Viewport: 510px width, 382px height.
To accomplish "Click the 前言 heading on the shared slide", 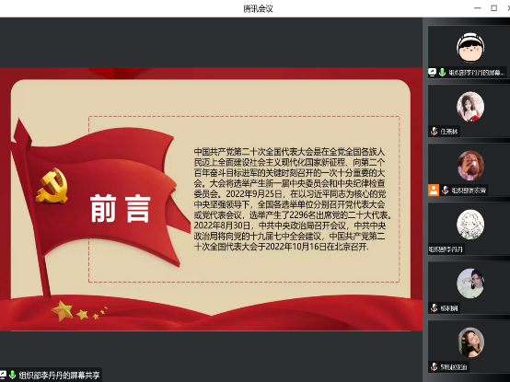I will pos(121,209).
